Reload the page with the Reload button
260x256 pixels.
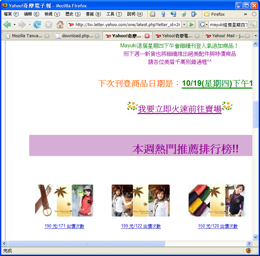coord(37,25)
